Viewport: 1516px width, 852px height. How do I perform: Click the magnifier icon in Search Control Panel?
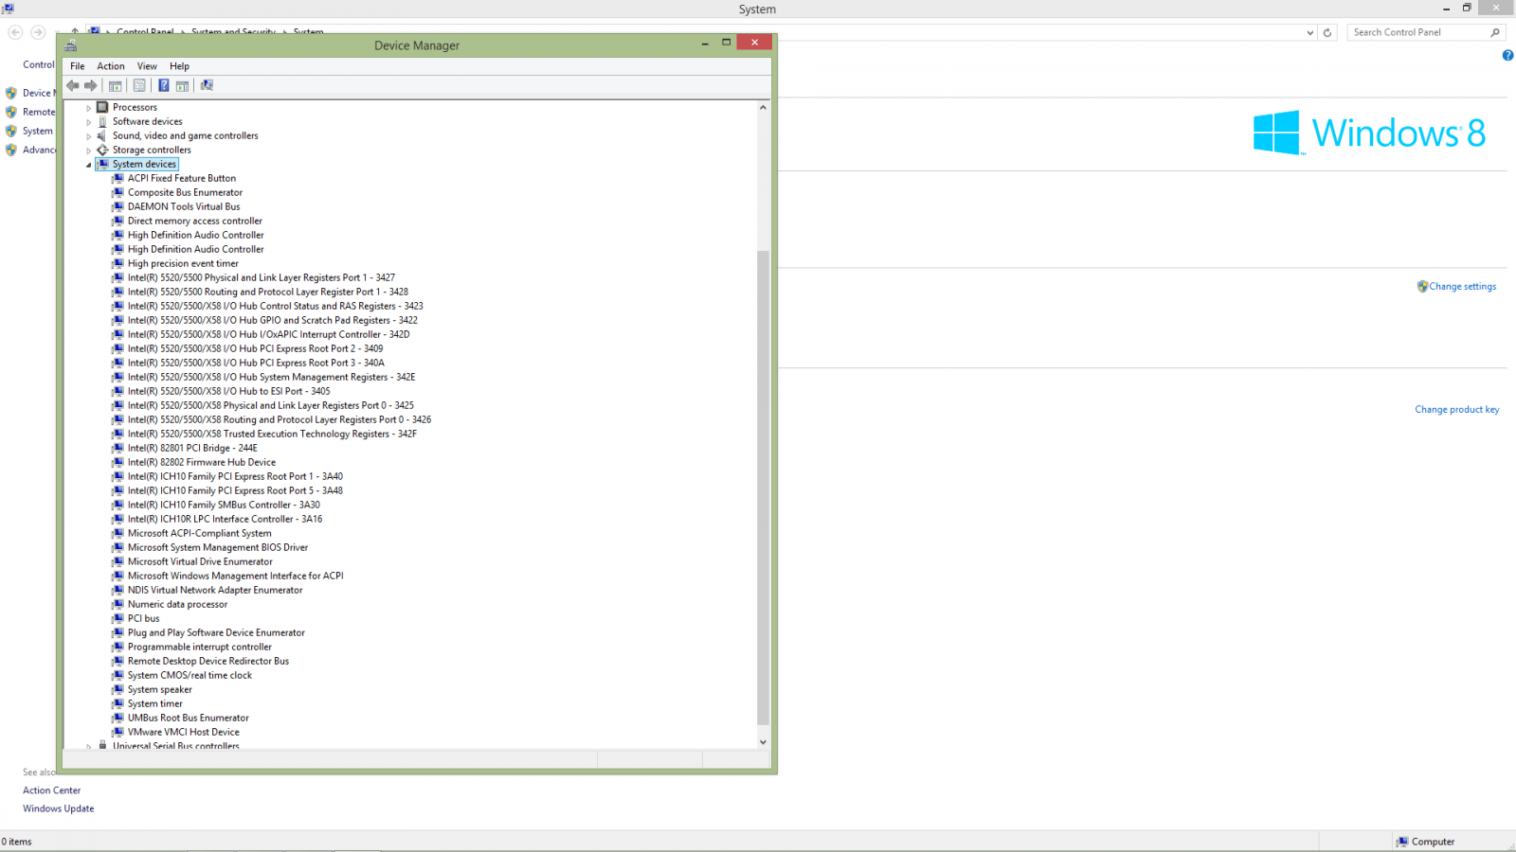tap(1495, 32)
